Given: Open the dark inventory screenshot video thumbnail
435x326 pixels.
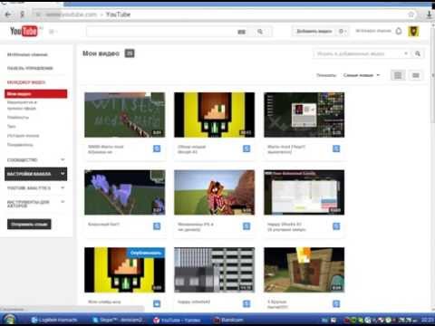Looking at the screenshot, I should [304, 115].
